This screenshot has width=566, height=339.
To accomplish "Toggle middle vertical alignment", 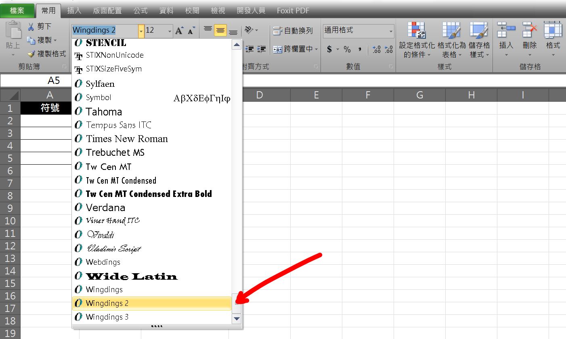I will pyautogui.click(x=220, y=30).
